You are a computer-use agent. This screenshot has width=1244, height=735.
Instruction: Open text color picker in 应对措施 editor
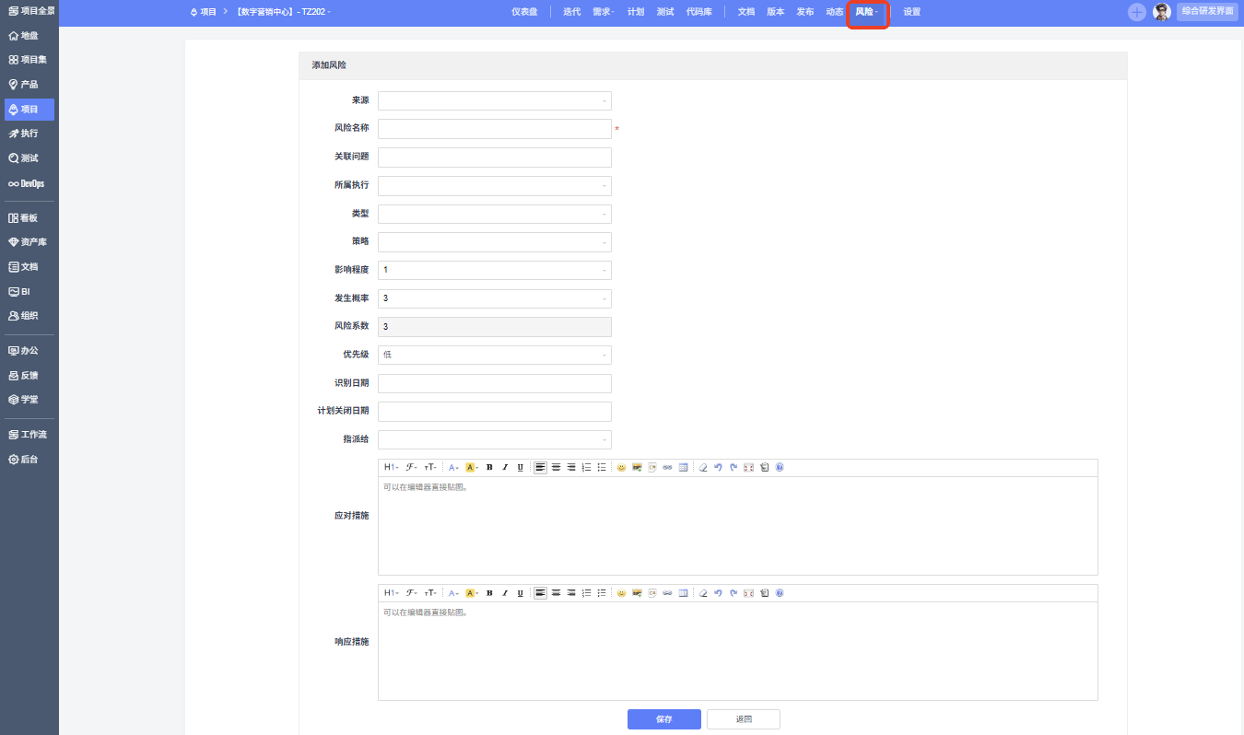453,467
